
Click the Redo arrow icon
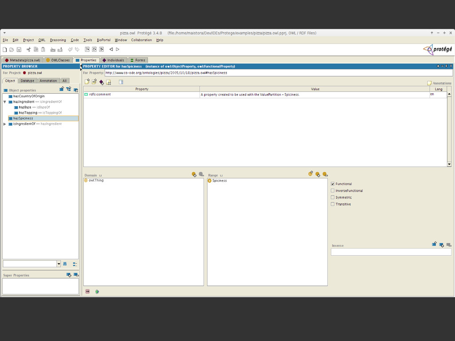77,50
